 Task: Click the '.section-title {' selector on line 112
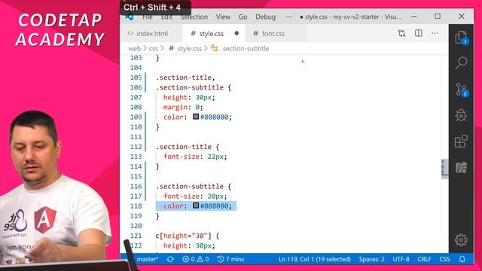click(188, 147)
